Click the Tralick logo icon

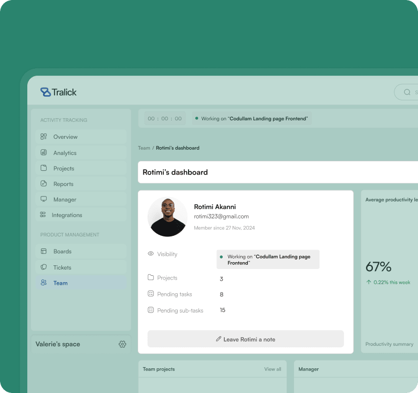coord(46,92)
